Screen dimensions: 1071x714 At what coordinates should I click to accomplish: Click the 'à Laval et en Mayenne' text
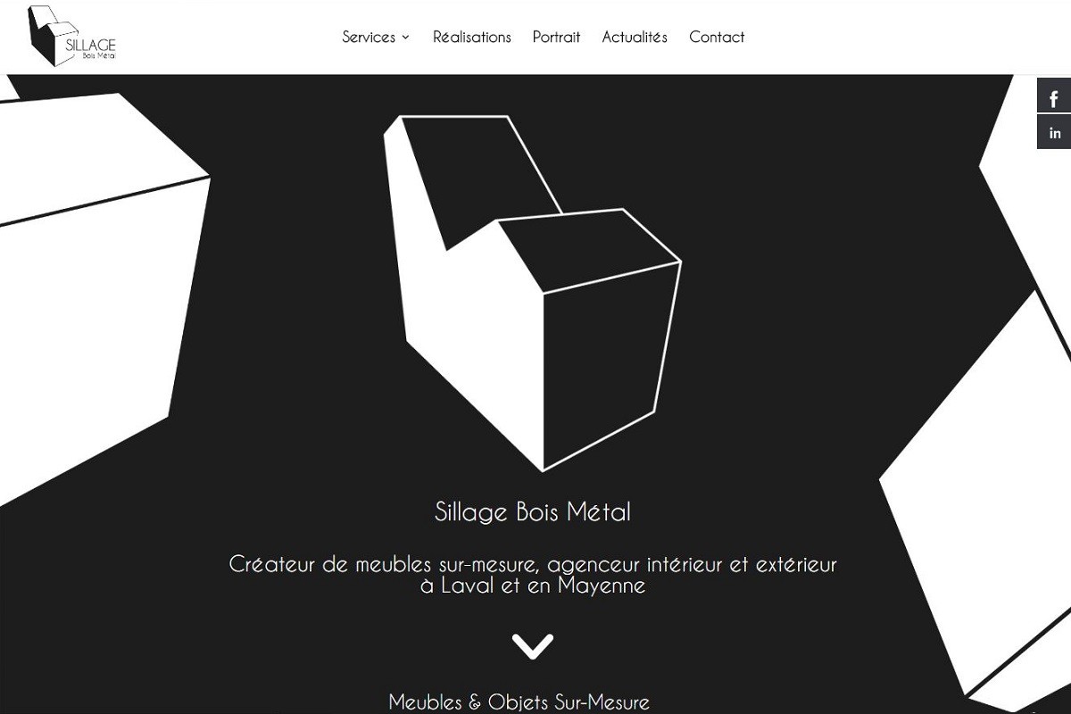533,586
